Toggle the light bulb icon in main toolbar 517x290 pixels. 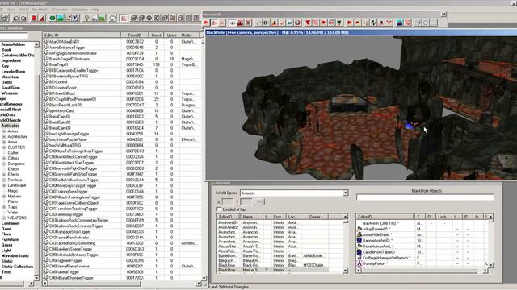click(x=86, y=18)
